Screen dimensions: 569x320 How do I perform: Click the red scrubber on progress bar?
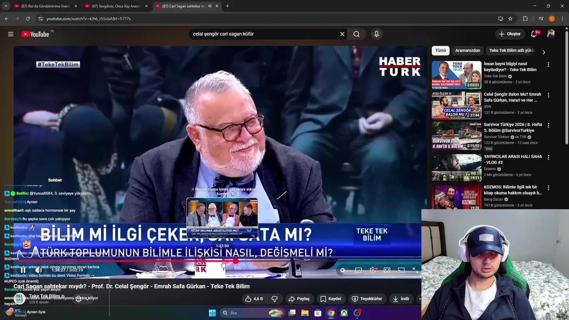coord(235,261)
